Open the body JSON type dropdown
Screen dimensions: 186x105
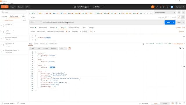click(x=92, y=32)
